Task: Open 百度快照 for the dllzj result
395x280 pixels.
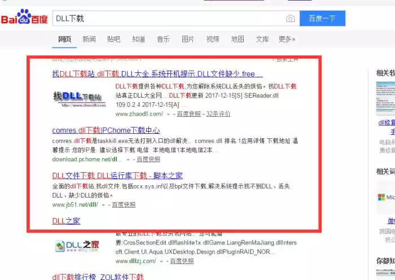Action: [x=182, y=261]
